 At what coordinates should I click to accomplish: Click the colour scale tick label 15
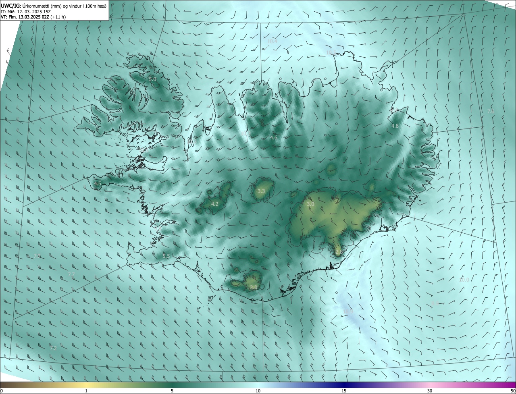344,391
